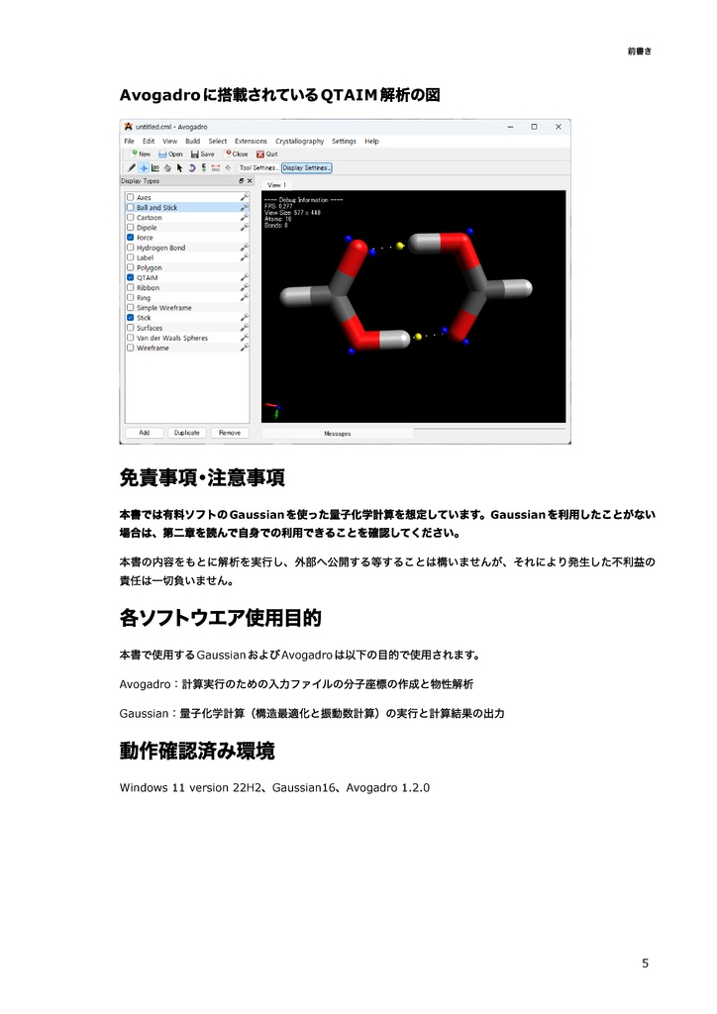
Task: Open settings wrench for Dipole display
Action: [245, 228]
